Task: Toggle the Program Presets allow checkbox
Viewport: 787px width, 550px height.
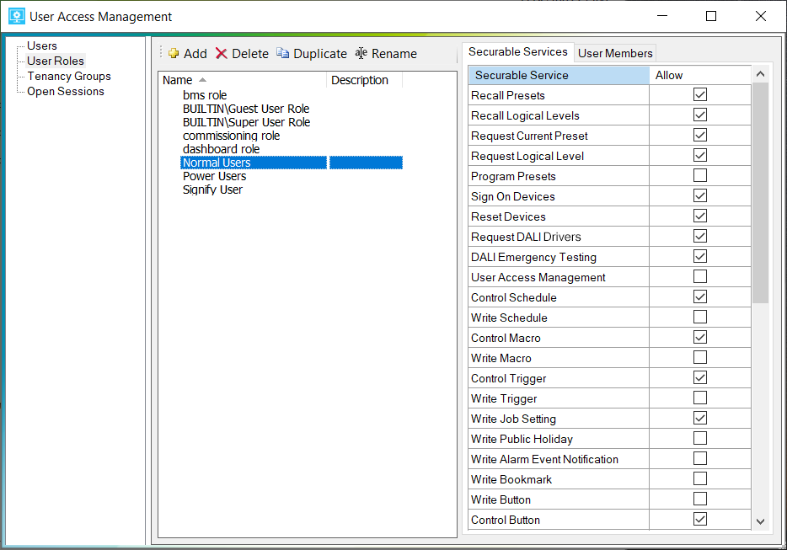Action: 699,176
